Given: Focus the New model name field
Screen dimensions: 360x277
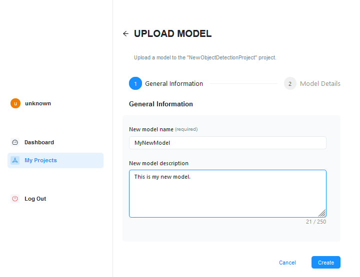Looking at the screenshot, I should [x=227, y=143].
